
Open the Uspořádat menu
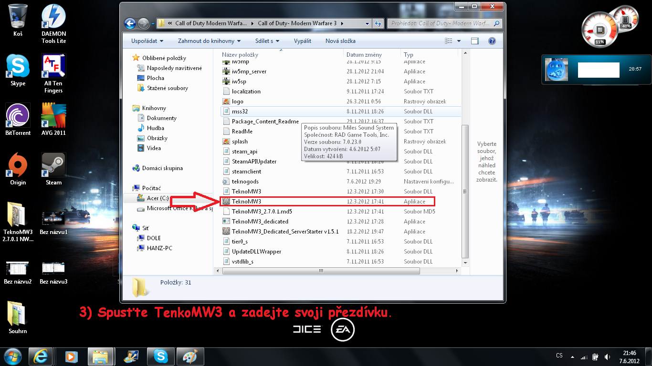pos(147,41)
